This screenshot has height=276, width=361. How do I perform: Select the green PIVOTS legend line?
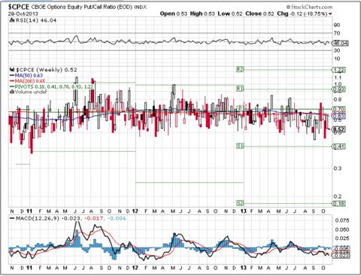(x=12, y=86)
